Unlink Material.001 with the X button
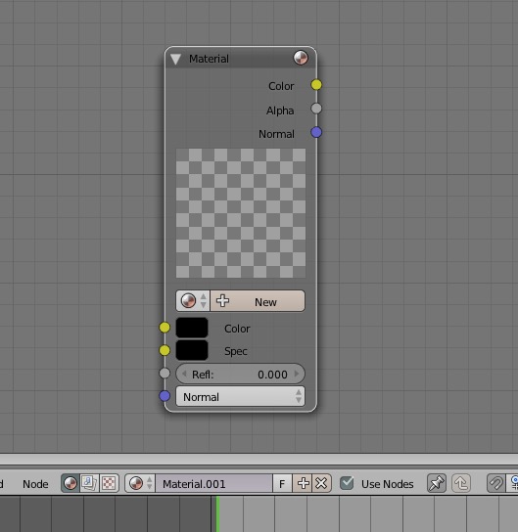 (321, 483)
